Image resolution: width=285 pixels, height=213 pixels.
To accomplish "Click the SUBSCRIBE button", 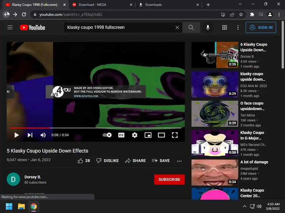I will coord(169,179).
